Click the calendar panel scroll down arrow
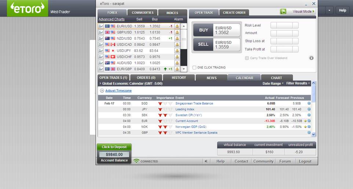This screenshot has width=353, height=189. point(313,135)
